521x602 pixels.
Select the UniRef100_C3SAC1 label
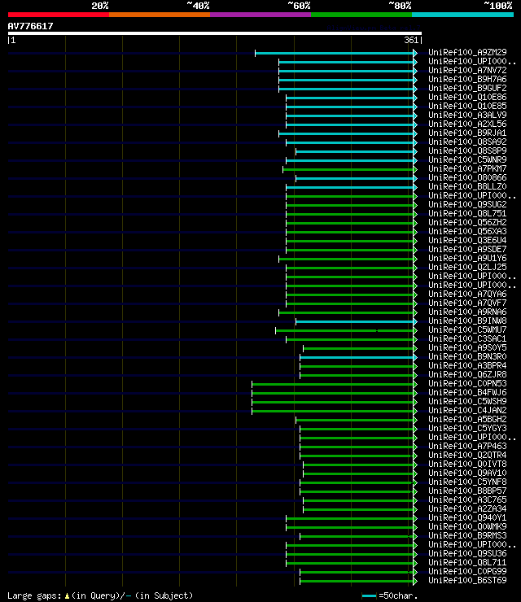pos(467,339)
